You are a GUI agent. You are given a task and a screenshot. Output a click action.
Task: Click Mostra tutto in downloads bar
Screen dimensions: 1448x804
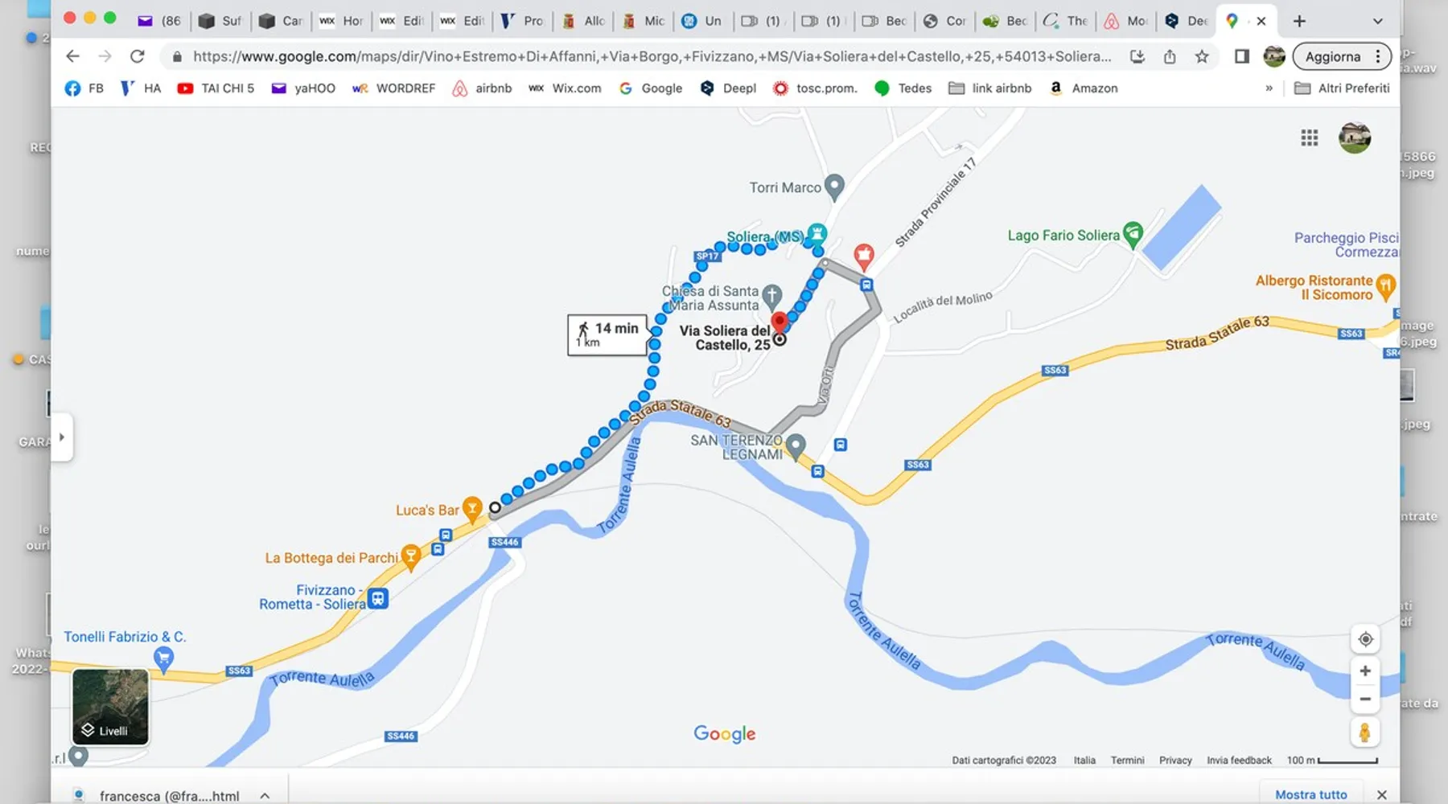coord(1310,794)
